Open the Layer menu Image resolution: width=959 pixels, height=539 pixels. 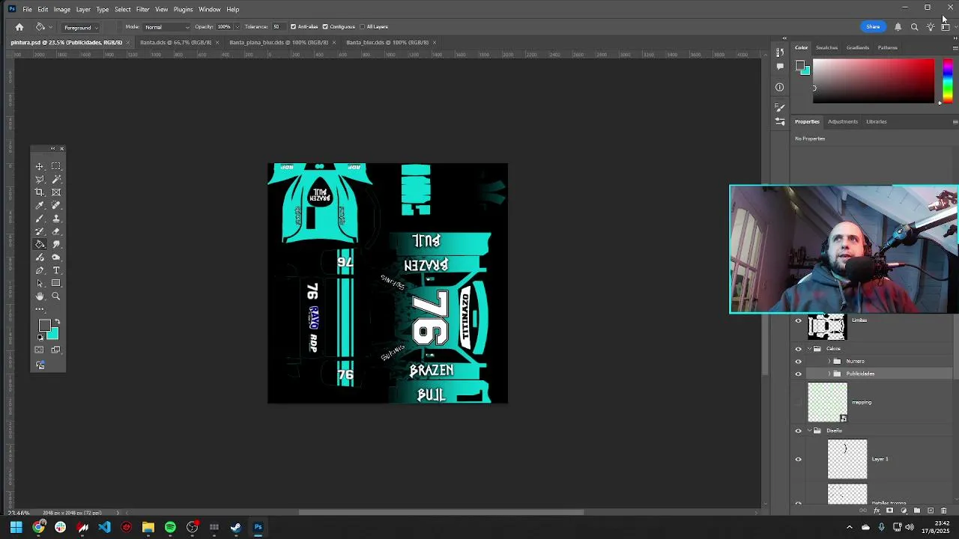83,9
